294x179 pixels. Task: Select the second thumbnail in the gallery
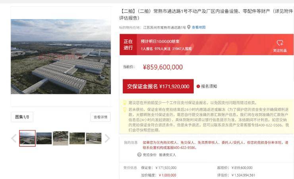coord(44,138)
